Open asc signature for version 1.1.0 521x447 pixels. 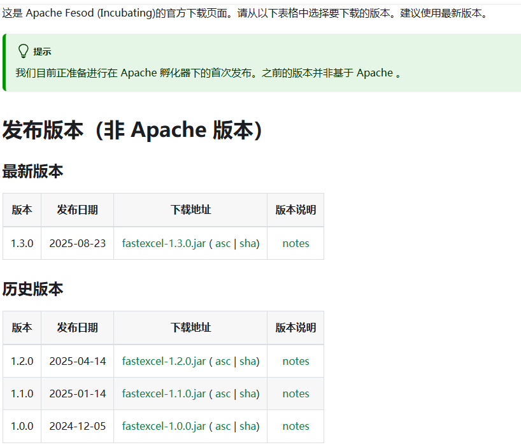pyautogui.click(x=223, y=394)
